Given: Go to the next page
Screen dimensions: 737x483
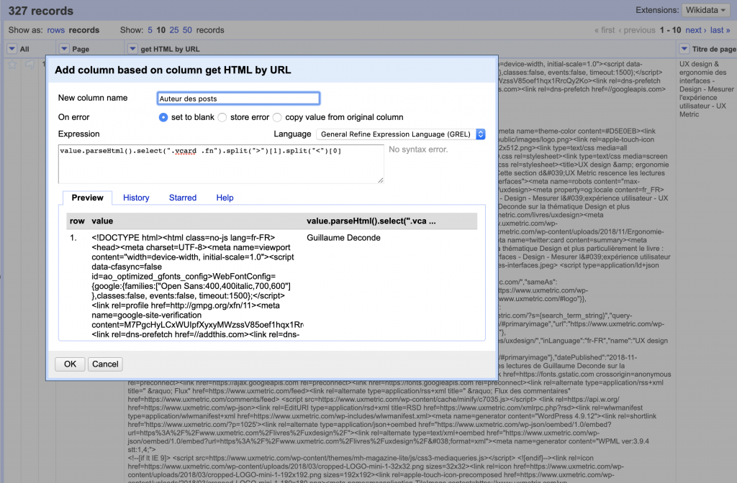Looking at the screenshot, I should click(696, 30).
